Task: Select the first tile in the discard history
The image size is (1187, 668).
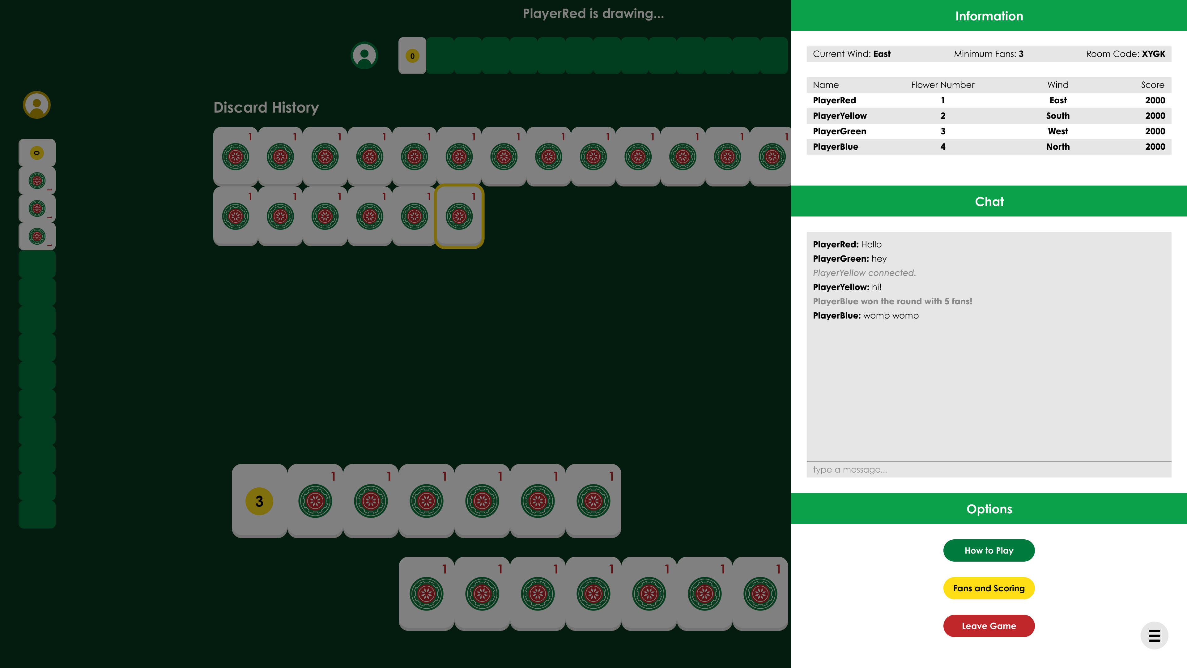Action: 236,156
